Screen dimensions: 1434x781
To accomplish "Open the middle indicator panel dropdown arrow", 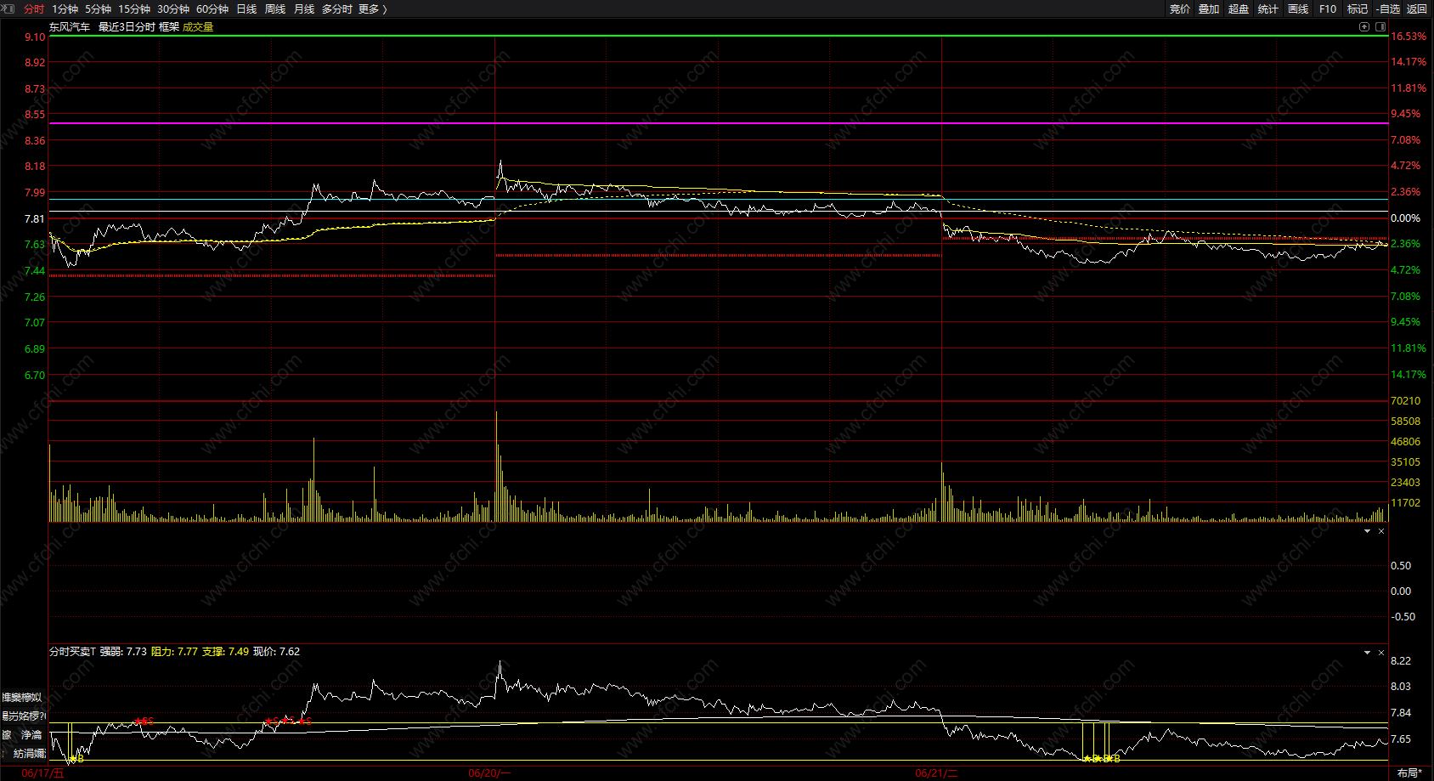I will pos(1367,531).
